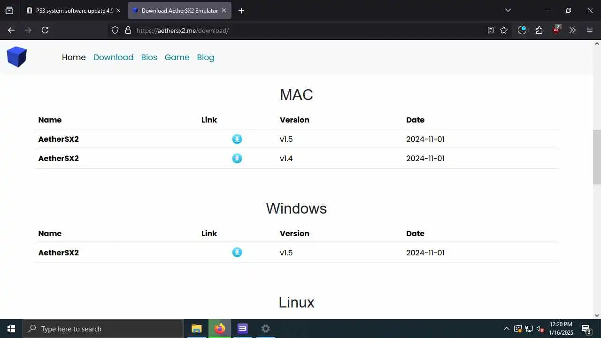Click v1.4 version cell in MAC table
This screenshot has width=601, height=338.
point(286,158)
